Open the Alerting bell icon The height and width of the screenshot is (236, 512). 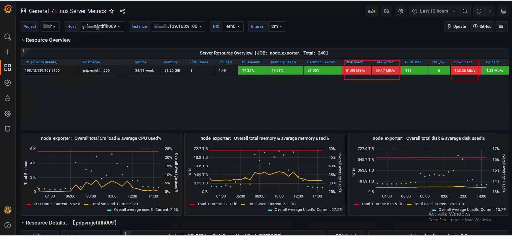8,98
